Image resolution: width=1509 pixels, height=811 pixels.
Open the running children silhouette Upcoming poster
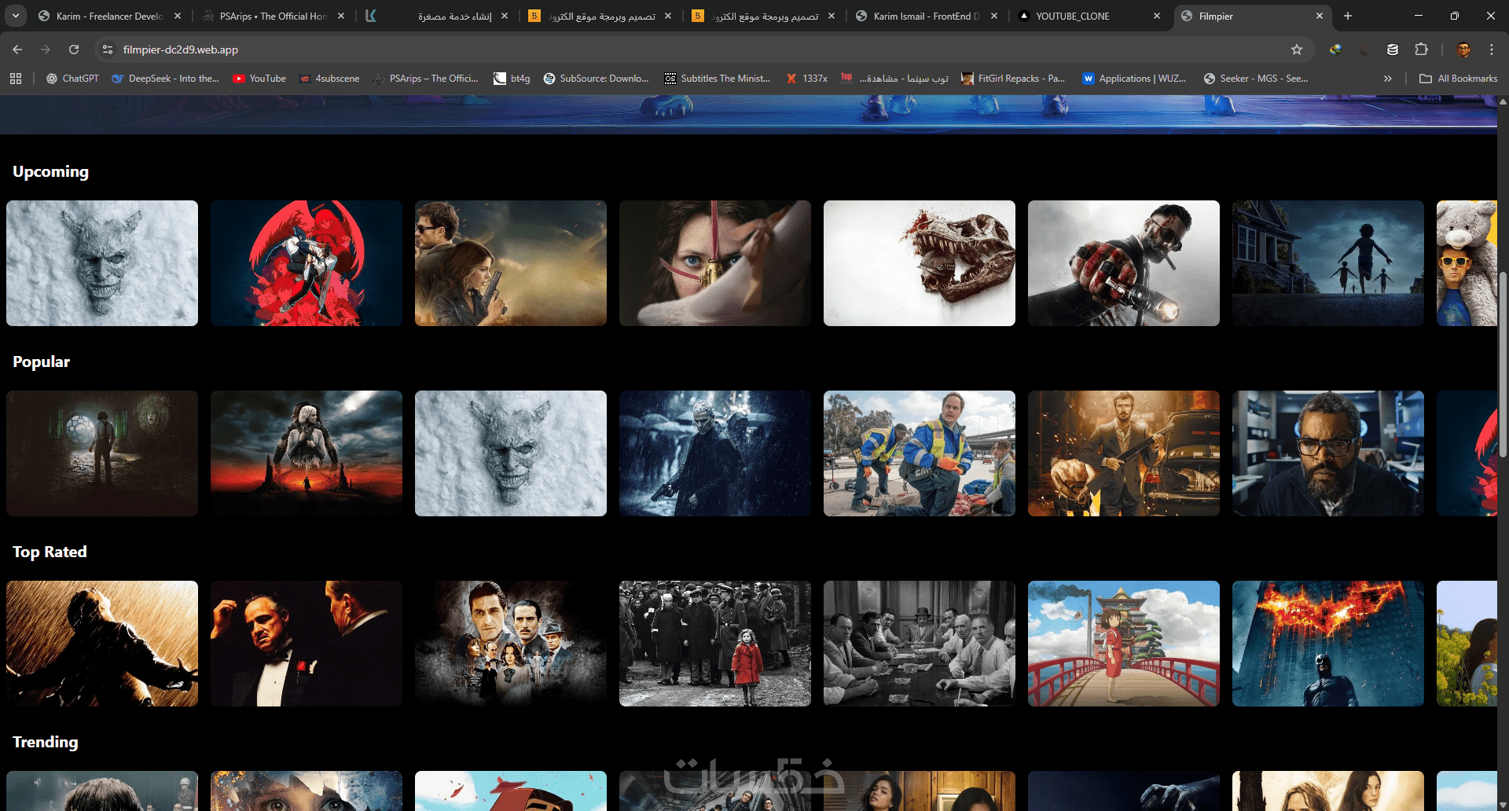point(1328,263)
